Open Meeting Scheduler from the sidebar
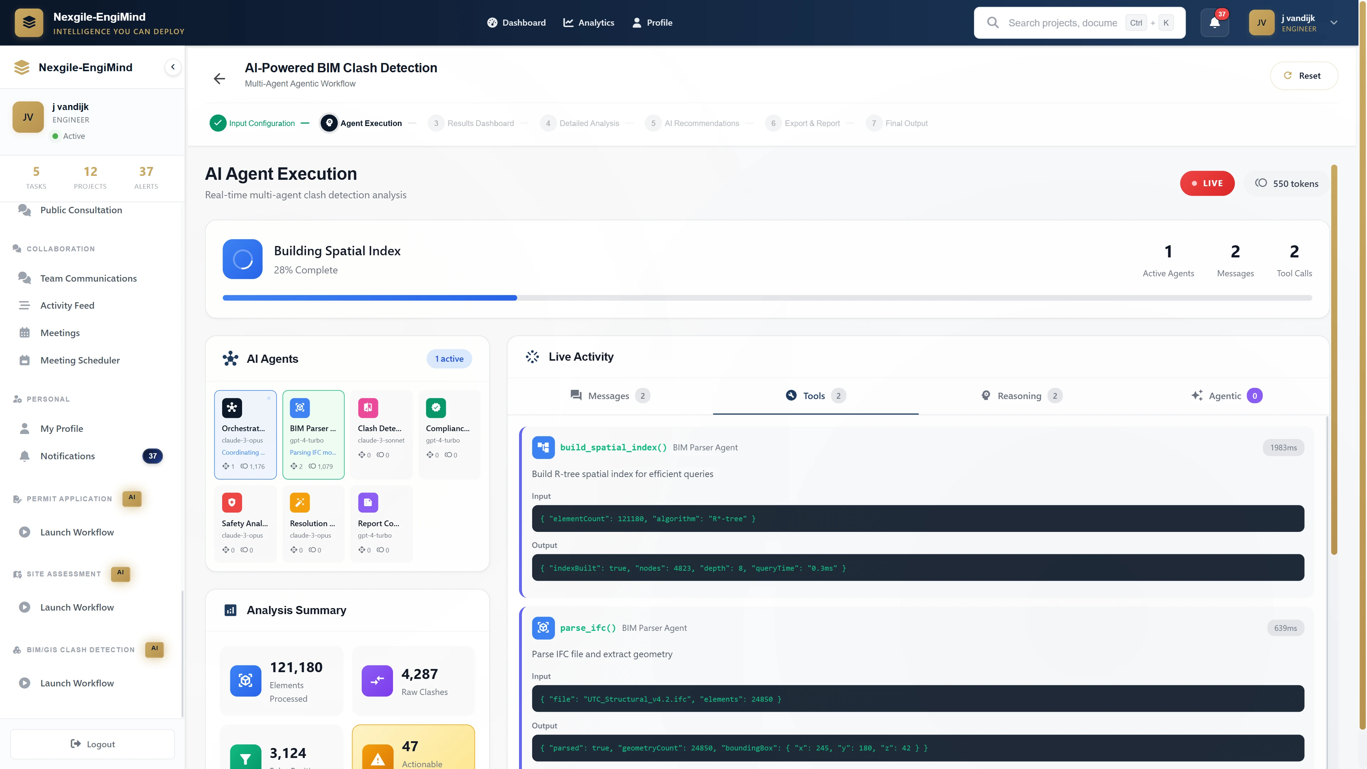 pyautogui.click(x=80, y=360)
